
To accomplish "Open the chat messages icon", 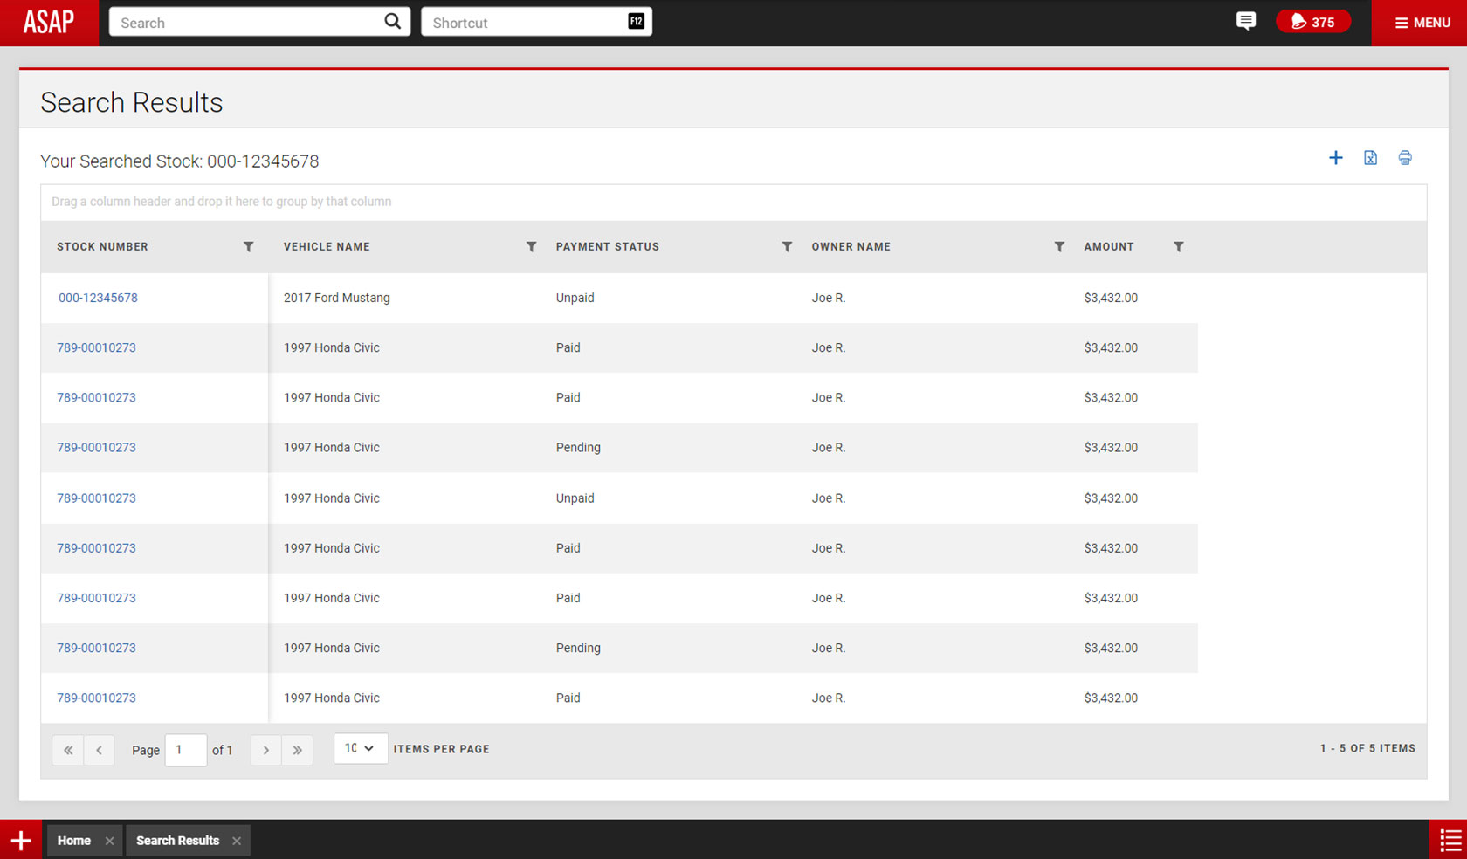I will coord(1246,22).
